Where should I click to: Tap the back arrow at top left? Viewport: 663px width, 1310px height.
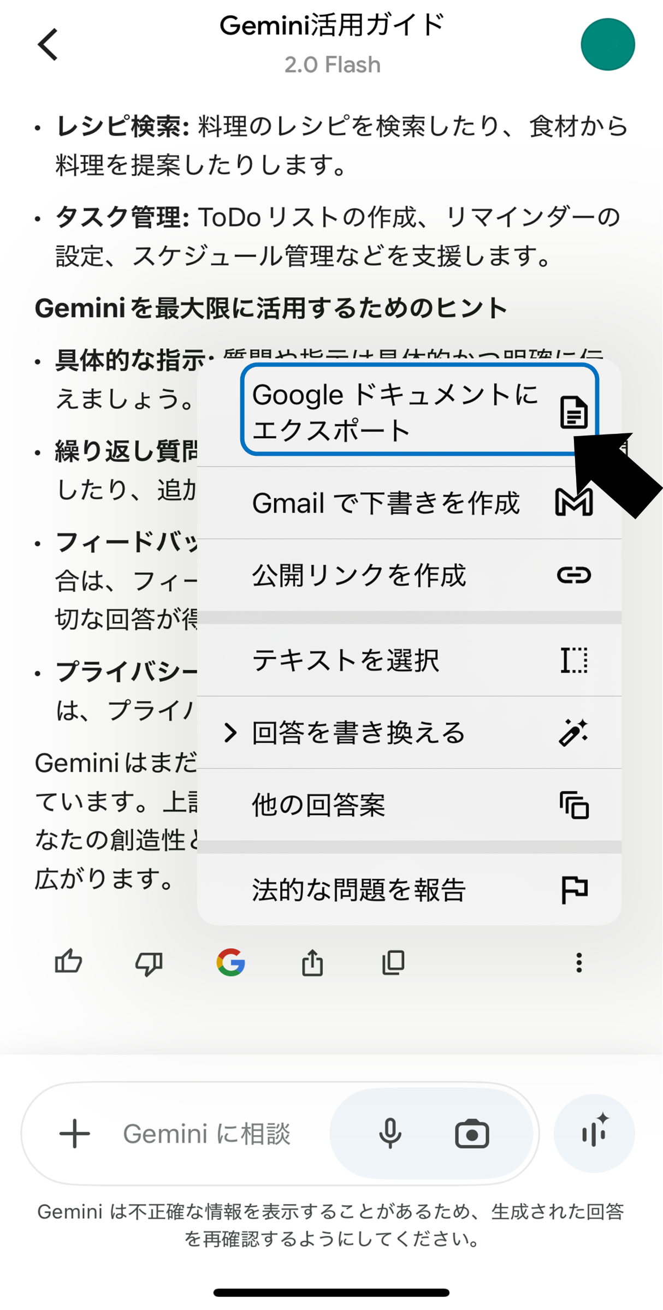click(x=48, y=44)
